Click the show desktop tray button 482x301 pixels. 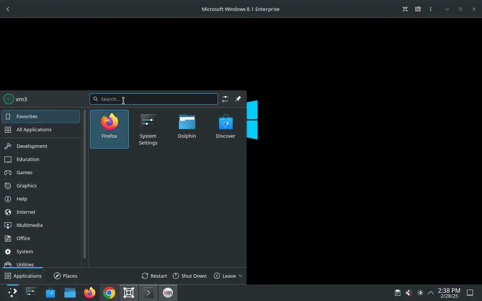tap(470, 293)
